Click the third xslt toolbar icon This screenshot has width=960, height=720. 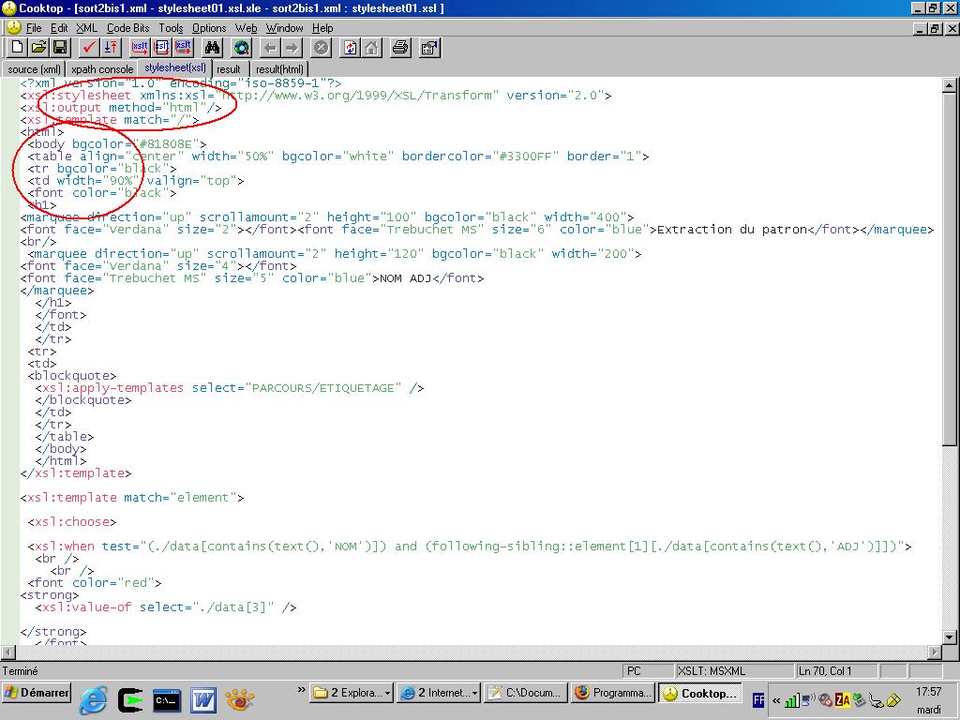(x=183, y=47)
